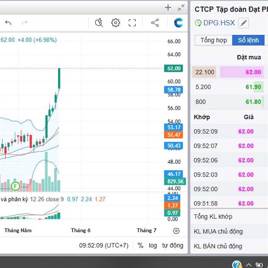
Task: Collapse panel with inward arrows icon
Action: tap(181, 7)
